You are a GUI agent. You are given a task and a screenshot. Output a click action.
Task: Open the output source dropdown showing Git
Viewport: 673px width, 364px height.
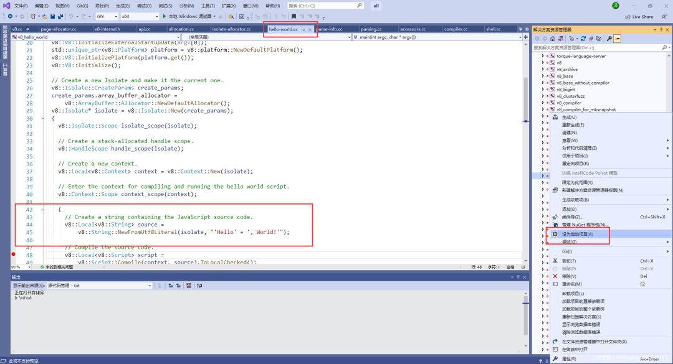100,286
